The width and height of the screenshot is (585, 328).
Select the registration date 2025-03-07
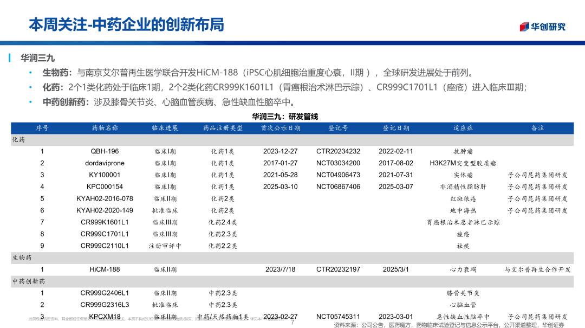point(396,187)
